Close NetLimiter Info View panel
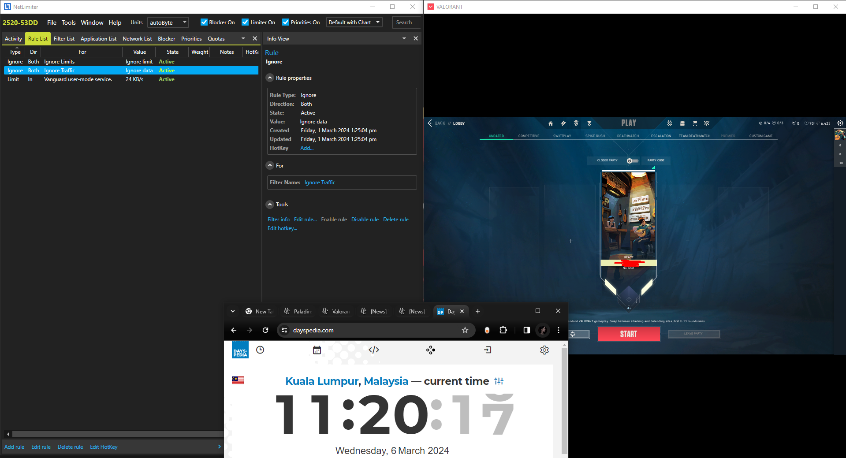 (416, 39)
